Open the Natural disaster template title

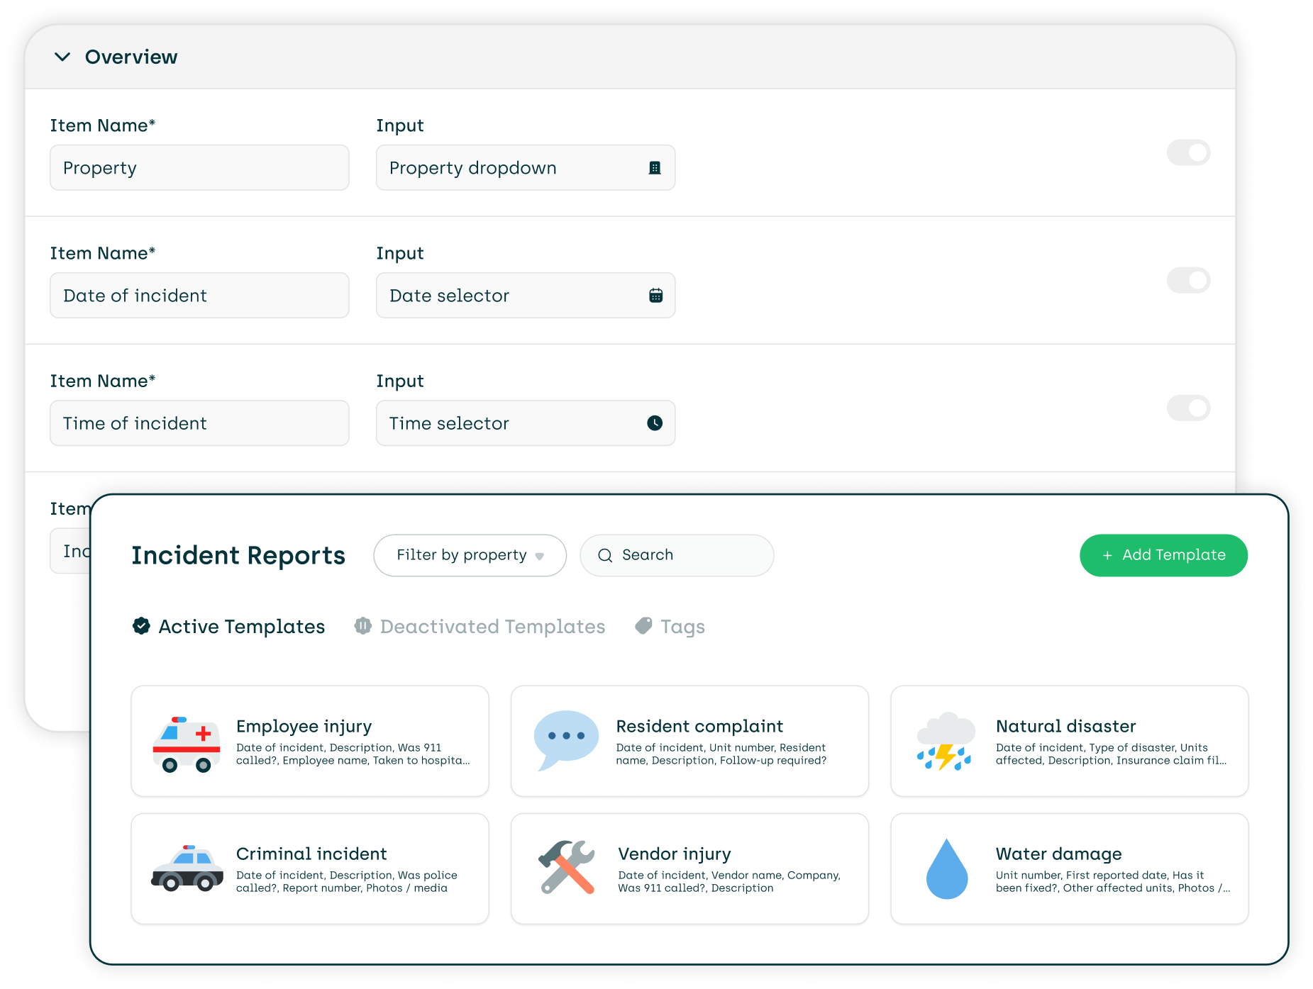tap(1065, 726)
